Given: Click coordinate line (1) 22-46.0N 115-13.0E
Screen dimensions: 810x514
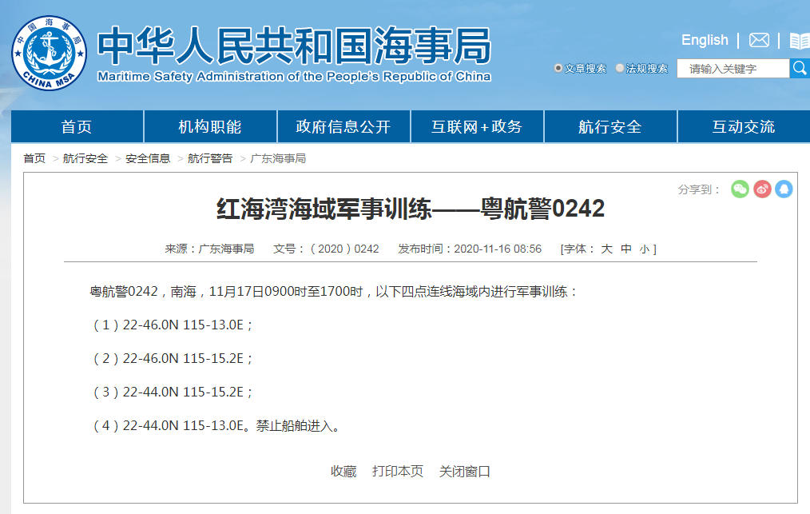Looking at the screenshot, I should point(172,325).
